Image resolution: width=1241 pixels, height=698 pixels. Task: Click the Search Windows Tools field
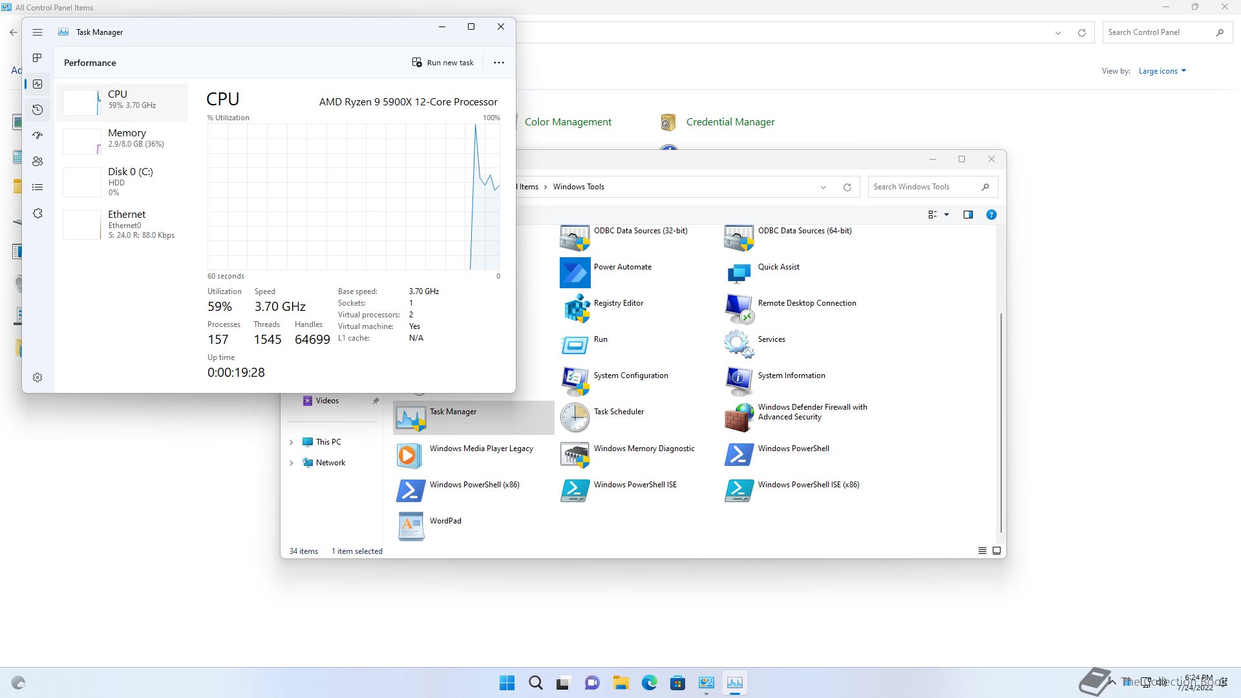(933, 187)
